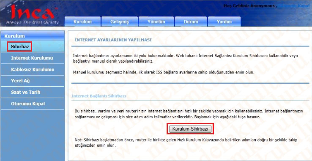Start the Kurulum Sihirbazı button
Screen dimensions: 312x161
pos(190,129)
